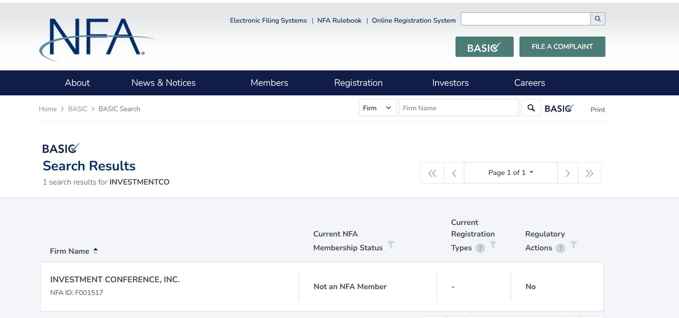Go to previous results page

454,173
